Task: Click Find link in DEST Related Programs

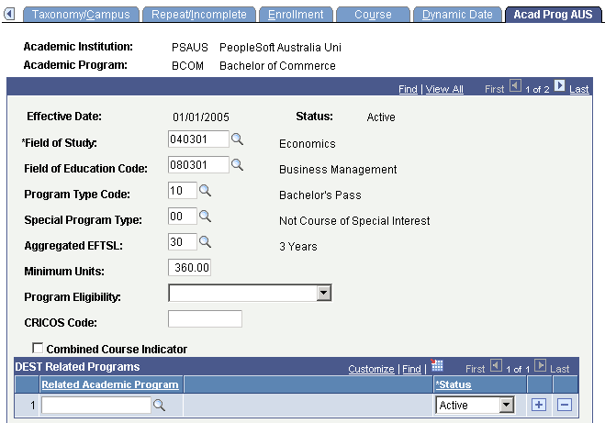Action: coord(411,369)
